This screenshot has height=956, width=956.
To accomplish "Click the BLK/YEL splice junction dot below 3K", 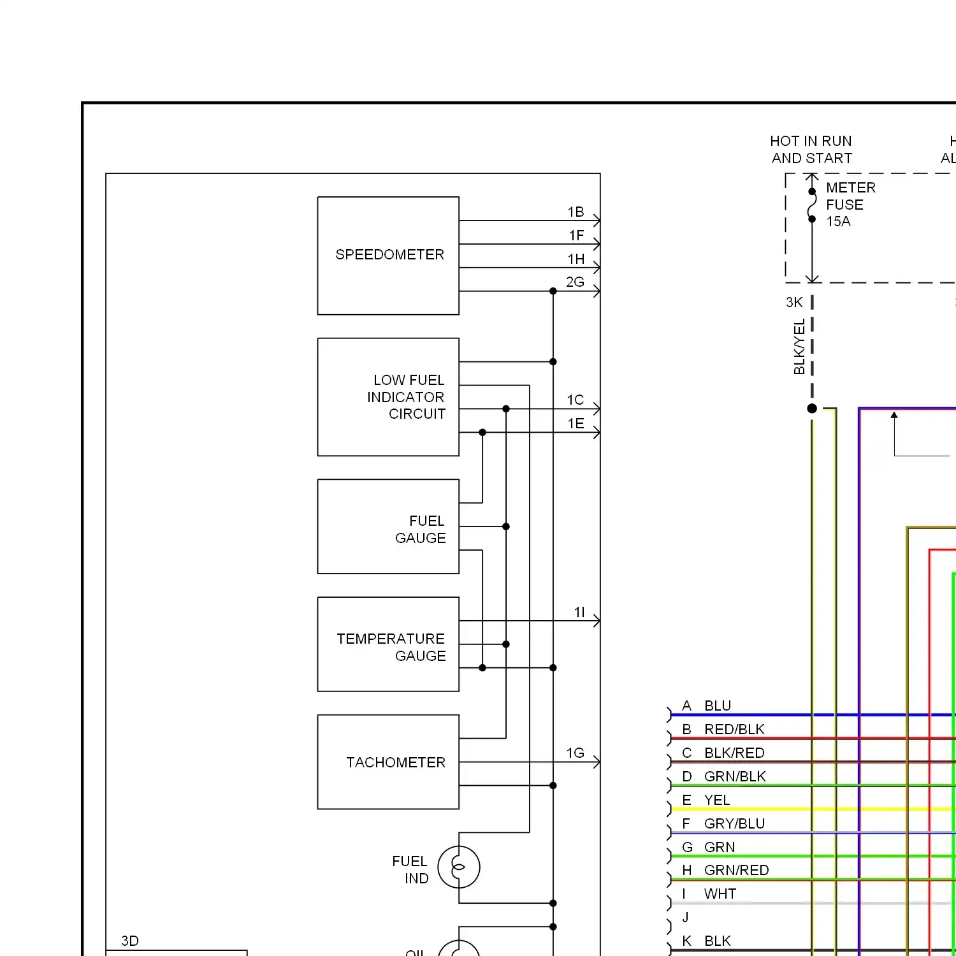I will 812,409.
